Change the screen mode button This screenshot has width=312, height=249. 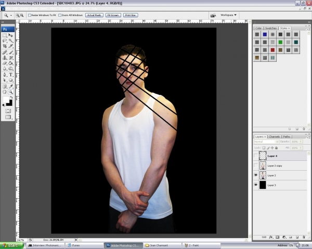(x=8, y=117)
